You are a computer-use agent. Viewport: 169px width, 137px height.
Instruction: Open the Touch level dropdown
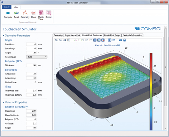(37, 57)
